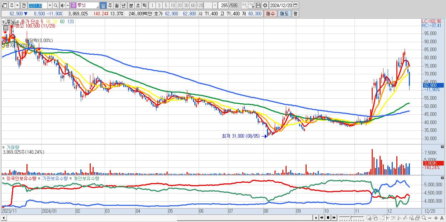Open the 주 stock type dropdown arrow
The height and width of the screenshot is (222, 446).
pyautogui.click(x=18, y=6)
